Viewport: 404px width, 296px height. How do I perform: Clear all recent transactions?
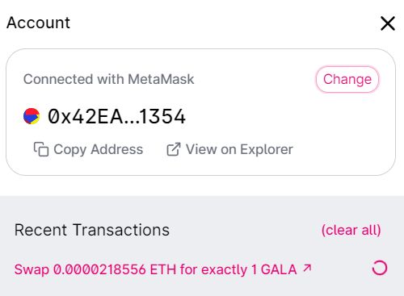(351, 230)
